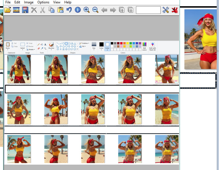This screenshot has width=219, height=170.
Task: Select the Eraser tool in Paint
Action: click(39, 48)
